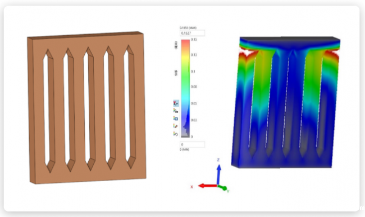Image resolution: width=365 pixels, height=217 pixels.
Task: Select the brown slotted plate model
Action: point(86,107)
